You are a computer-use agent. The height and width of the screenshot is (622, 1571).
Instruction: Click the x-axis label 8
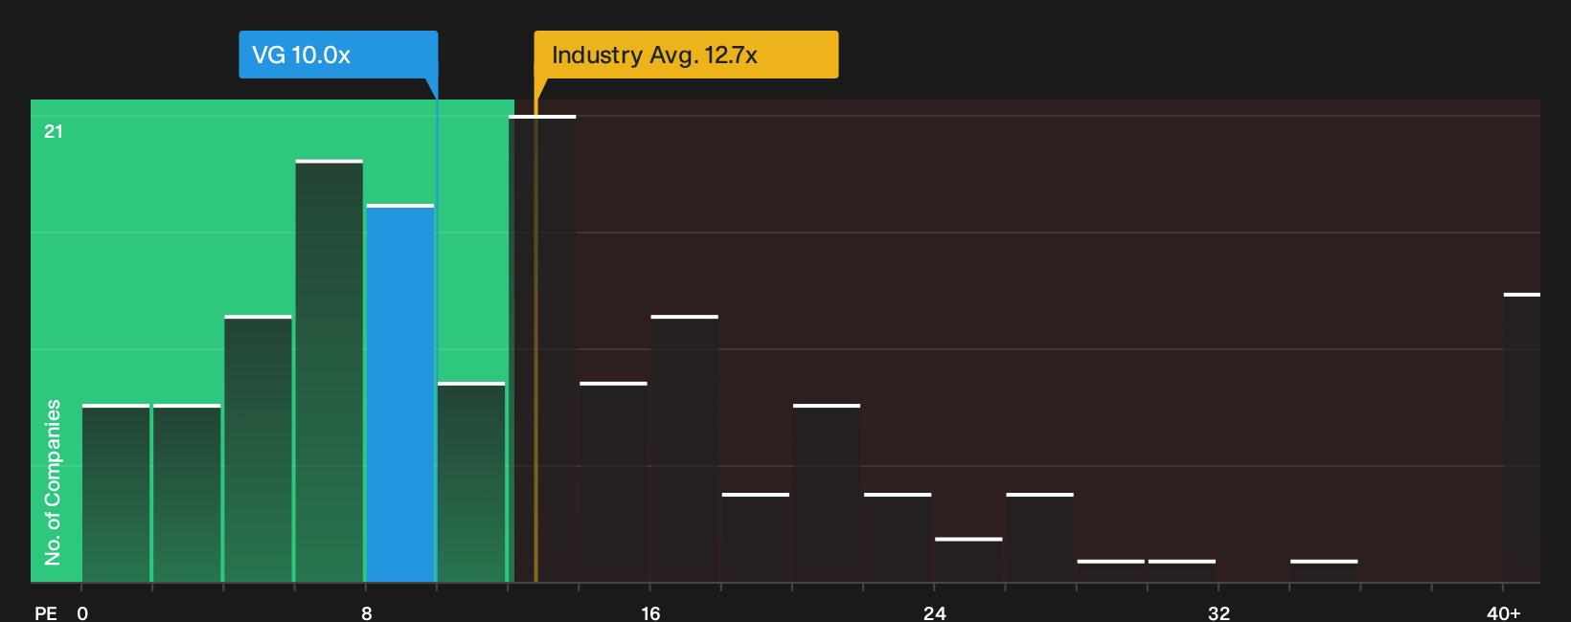(367, 612)
